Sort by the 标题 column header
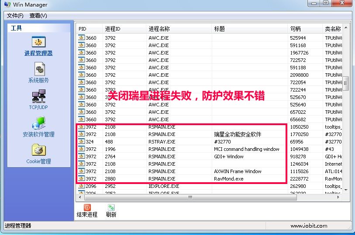 click(x=249, y=29)
